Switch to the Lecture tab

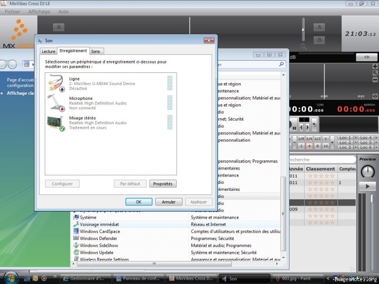tap(48, 52)
